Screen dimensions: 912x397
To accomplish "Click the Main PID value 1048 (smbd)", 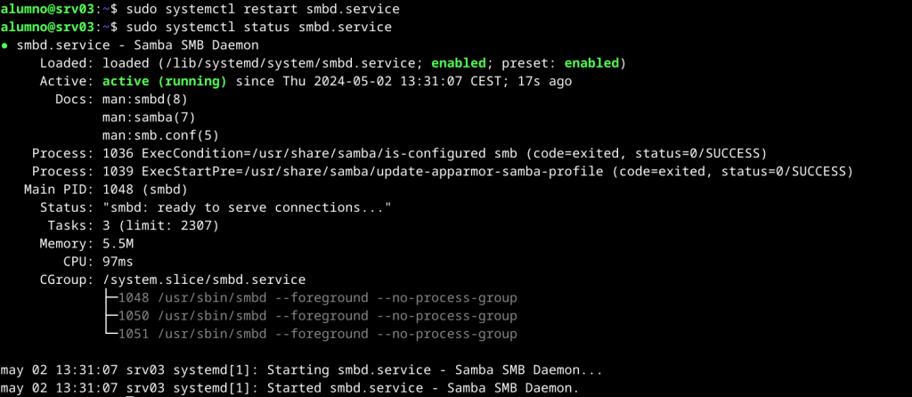I will click(145, 189).
